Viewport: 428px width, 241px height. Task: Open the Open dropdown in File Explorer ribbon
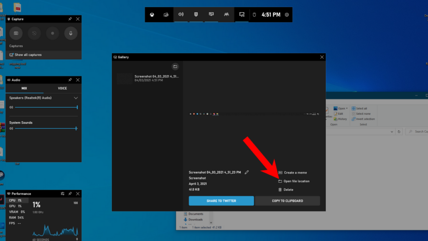pyautogui.click(x=341, y=108)
